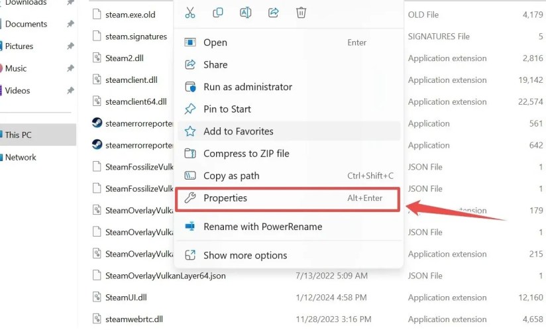Image resolution: width=546 pixels, height=330 pixels.
Task: Click the Copy icon in context menu
Action: coord(218,13)
